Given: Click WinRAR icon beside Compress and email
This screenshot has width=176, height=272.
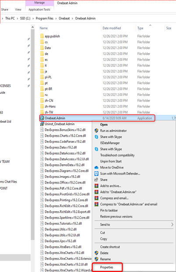Looking at the screenshot, I should (x=96, y=198).
